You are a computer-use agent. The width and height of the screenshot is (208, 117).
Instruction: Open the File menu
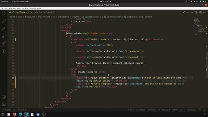[2, 8]
